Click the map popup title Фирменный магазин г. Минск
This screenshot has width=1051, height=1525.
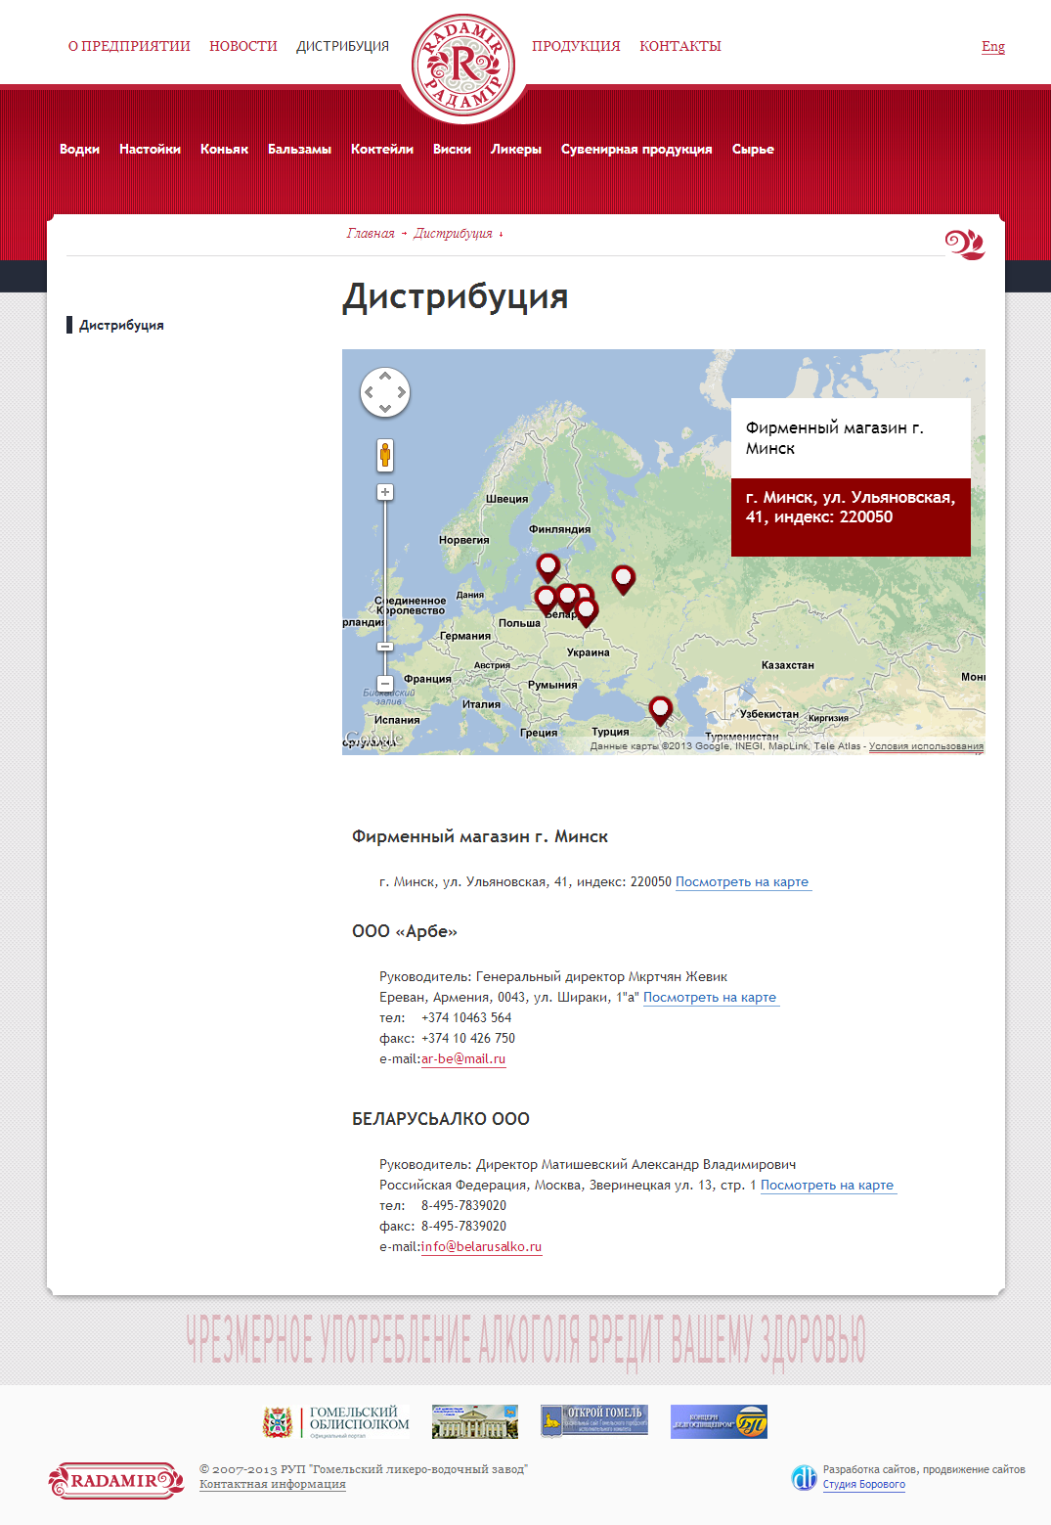pos(835,438)
